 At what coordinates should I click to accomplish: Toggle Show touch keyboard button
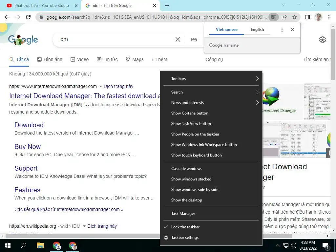(211, 155)
